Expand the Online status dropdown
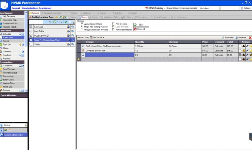Image resolution: width=252 pixels, height=150 pixels. 26,125
